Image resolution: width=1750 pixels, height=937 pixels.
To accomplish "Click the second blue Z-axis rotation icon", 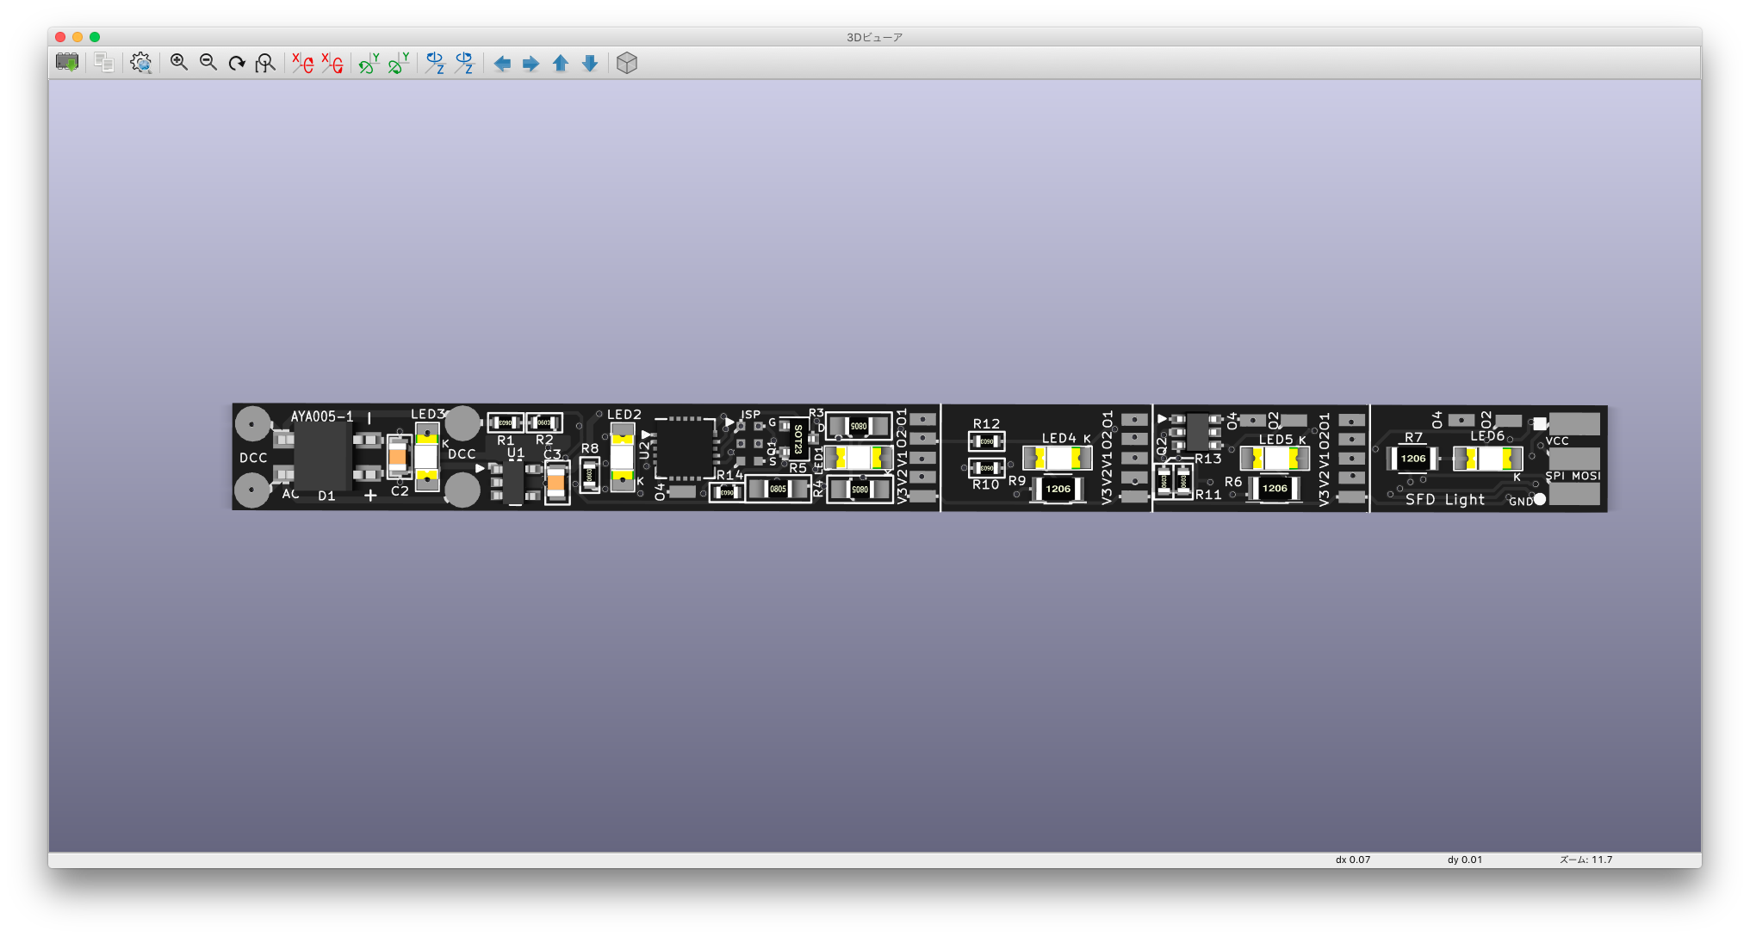I will click(x=464, y=63).
